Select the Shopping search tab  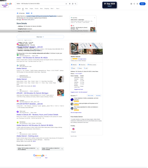pos(47,8)
